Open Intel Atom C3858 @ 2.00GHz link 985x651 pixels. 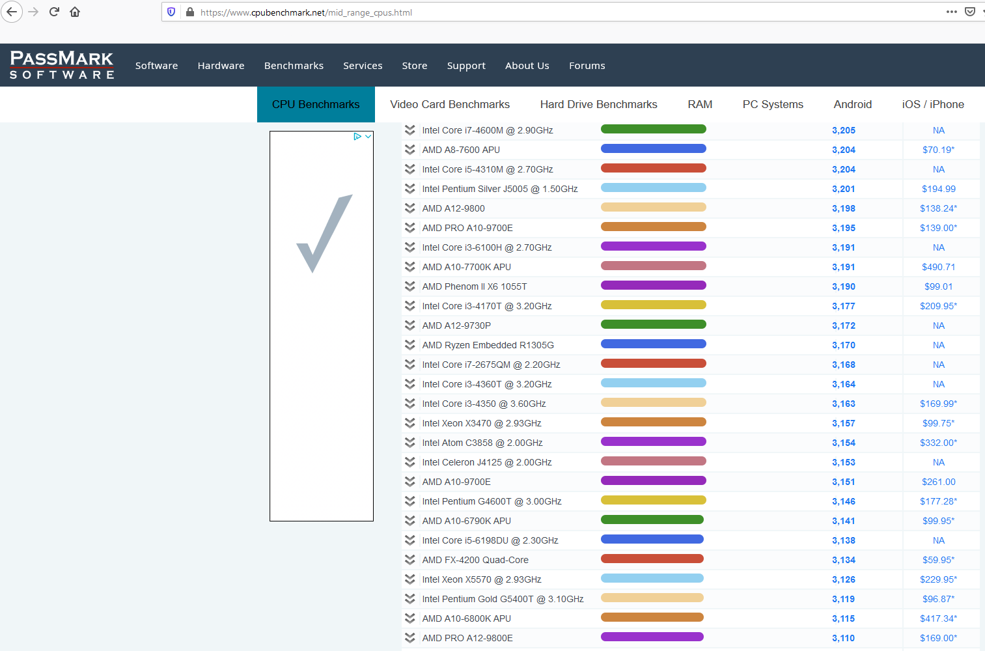(482, 443)
